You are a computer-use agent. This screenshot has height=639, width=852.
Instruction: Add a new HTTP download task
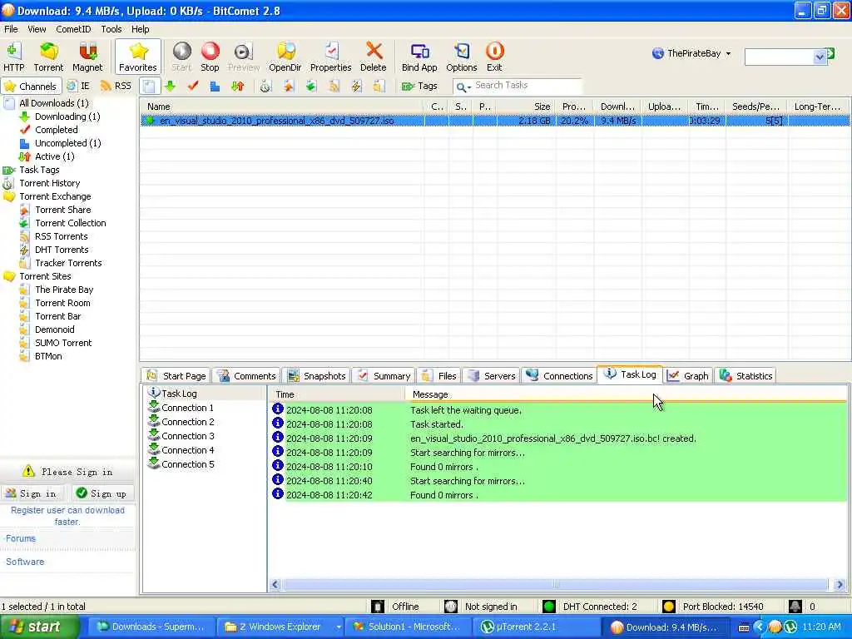point(13,57)
